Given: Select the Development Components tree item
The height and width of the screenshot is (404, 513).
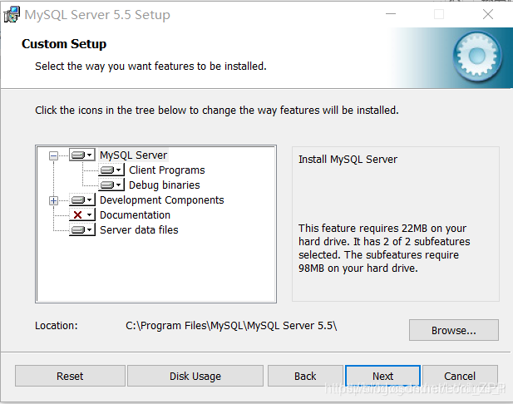Looking at the screenshot, I should click(162, 200).
